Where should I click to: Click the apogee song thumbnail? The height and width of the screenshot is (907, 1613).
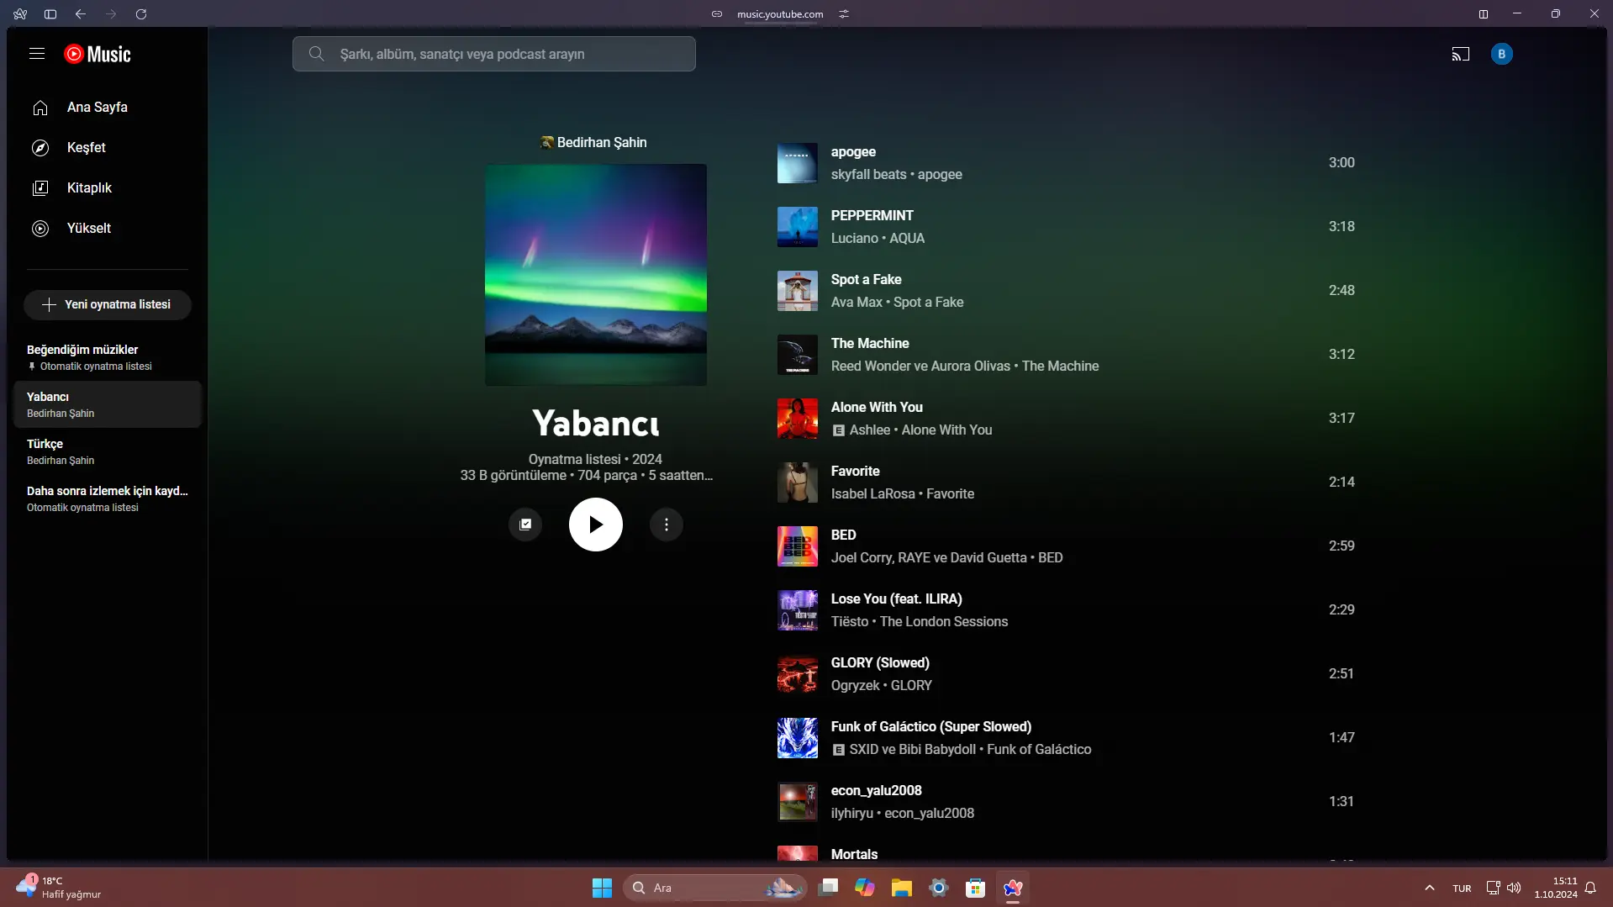click(x=798, y=163)
